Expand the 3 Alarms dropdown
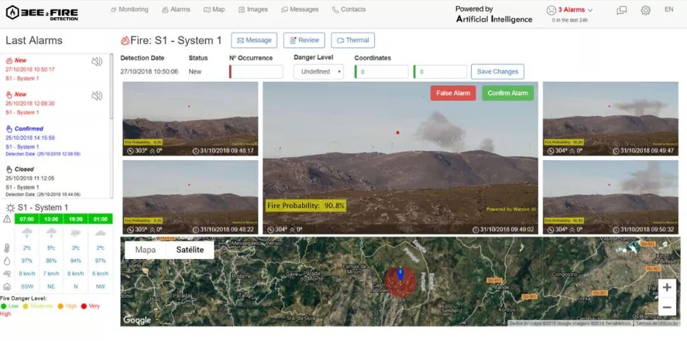The width and height of the screenshot is (687, 341). pyautogui.click(x=575, y=10)
